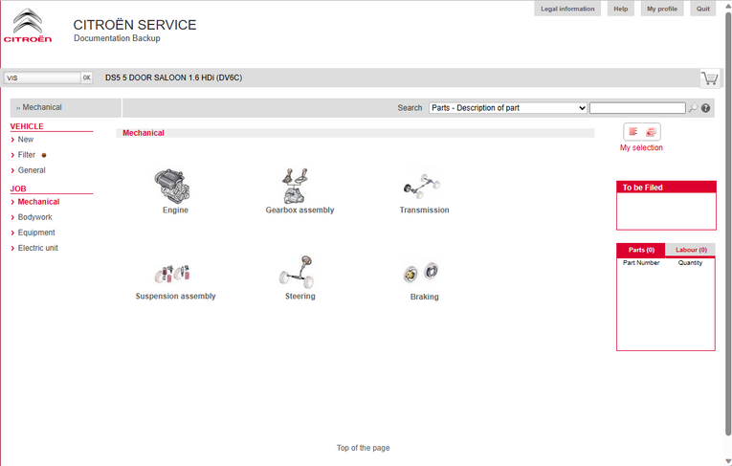The height and width of the screenshot is (466, 732).
Task: Select Electric unit in sidebar
Action: (x=37, y=248)
